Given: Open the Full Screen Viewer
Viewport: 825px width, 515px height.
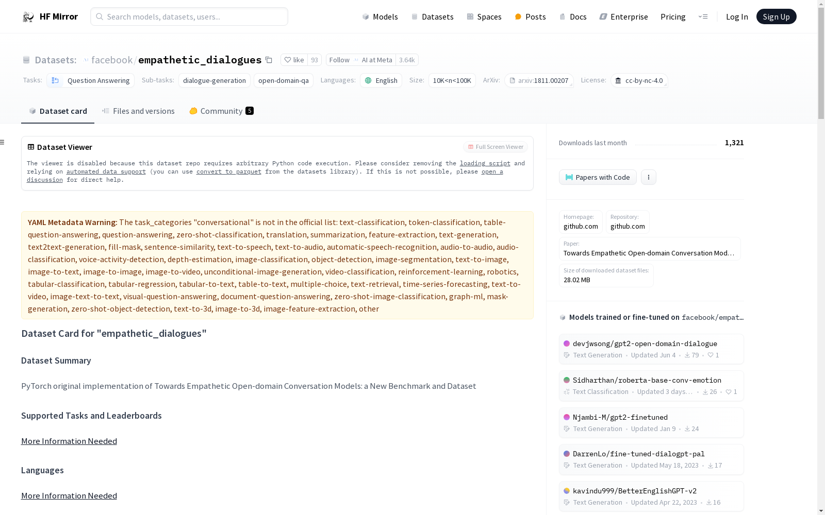Looking at the screenshot, I should click(495, 147).
